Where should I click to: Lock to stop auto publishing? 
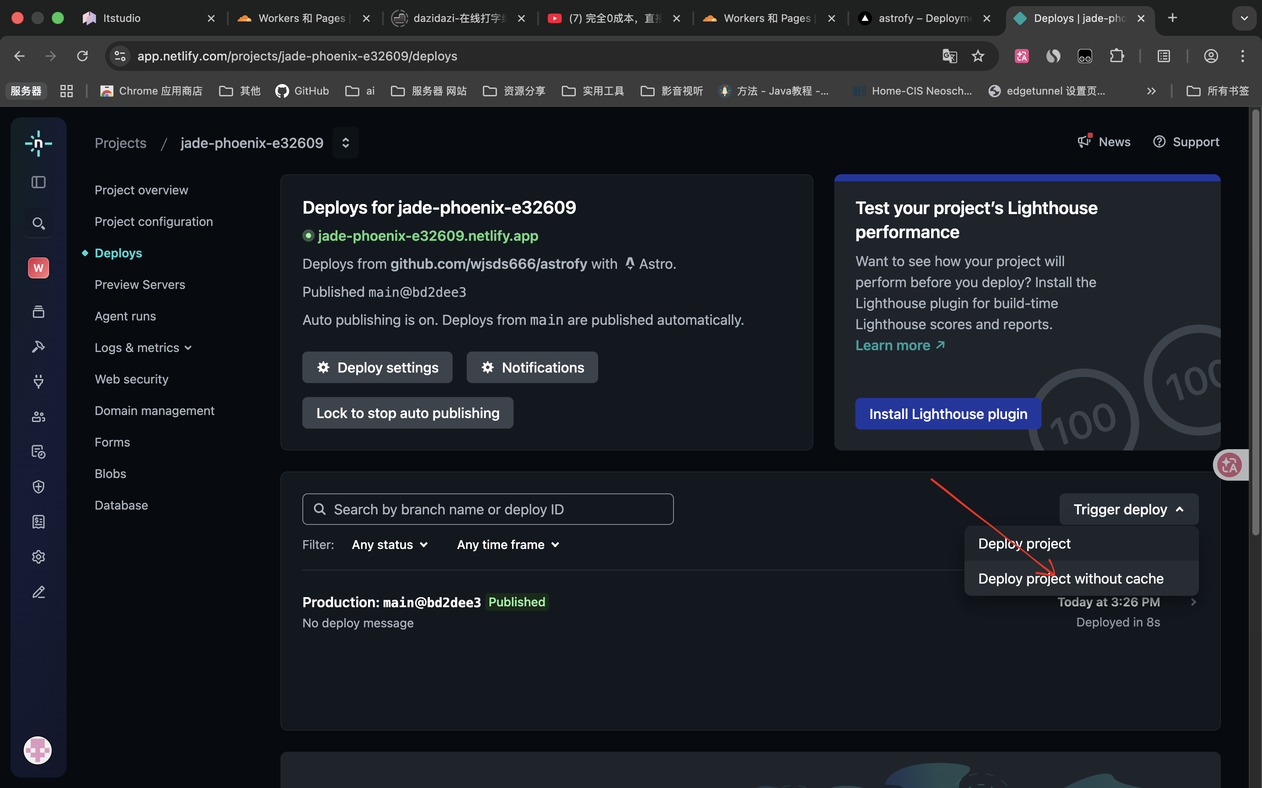point(408,413)
